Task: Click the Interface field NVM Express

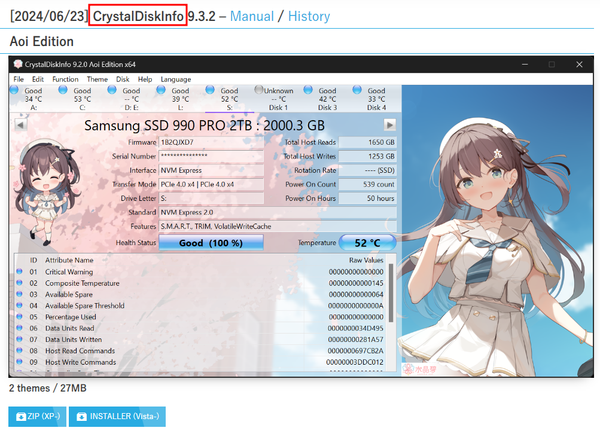Action: point(211,170)
